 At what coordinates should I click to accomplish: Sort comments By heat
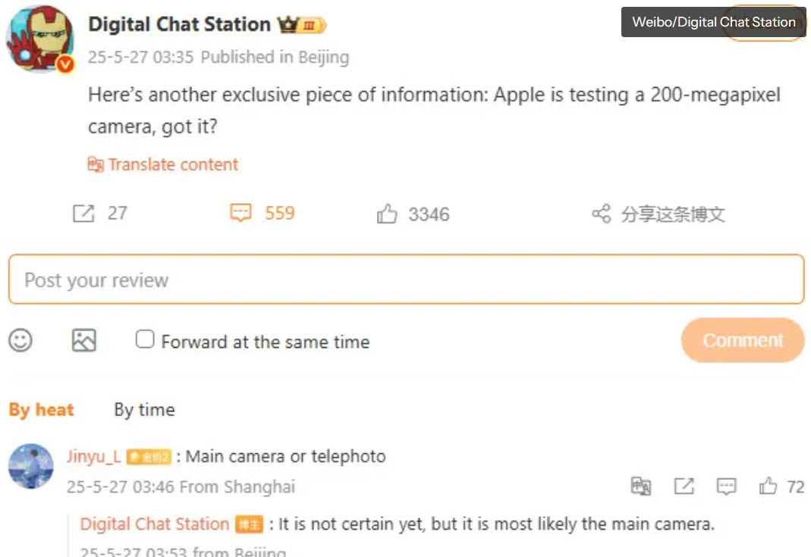click(x=41, y=410)
